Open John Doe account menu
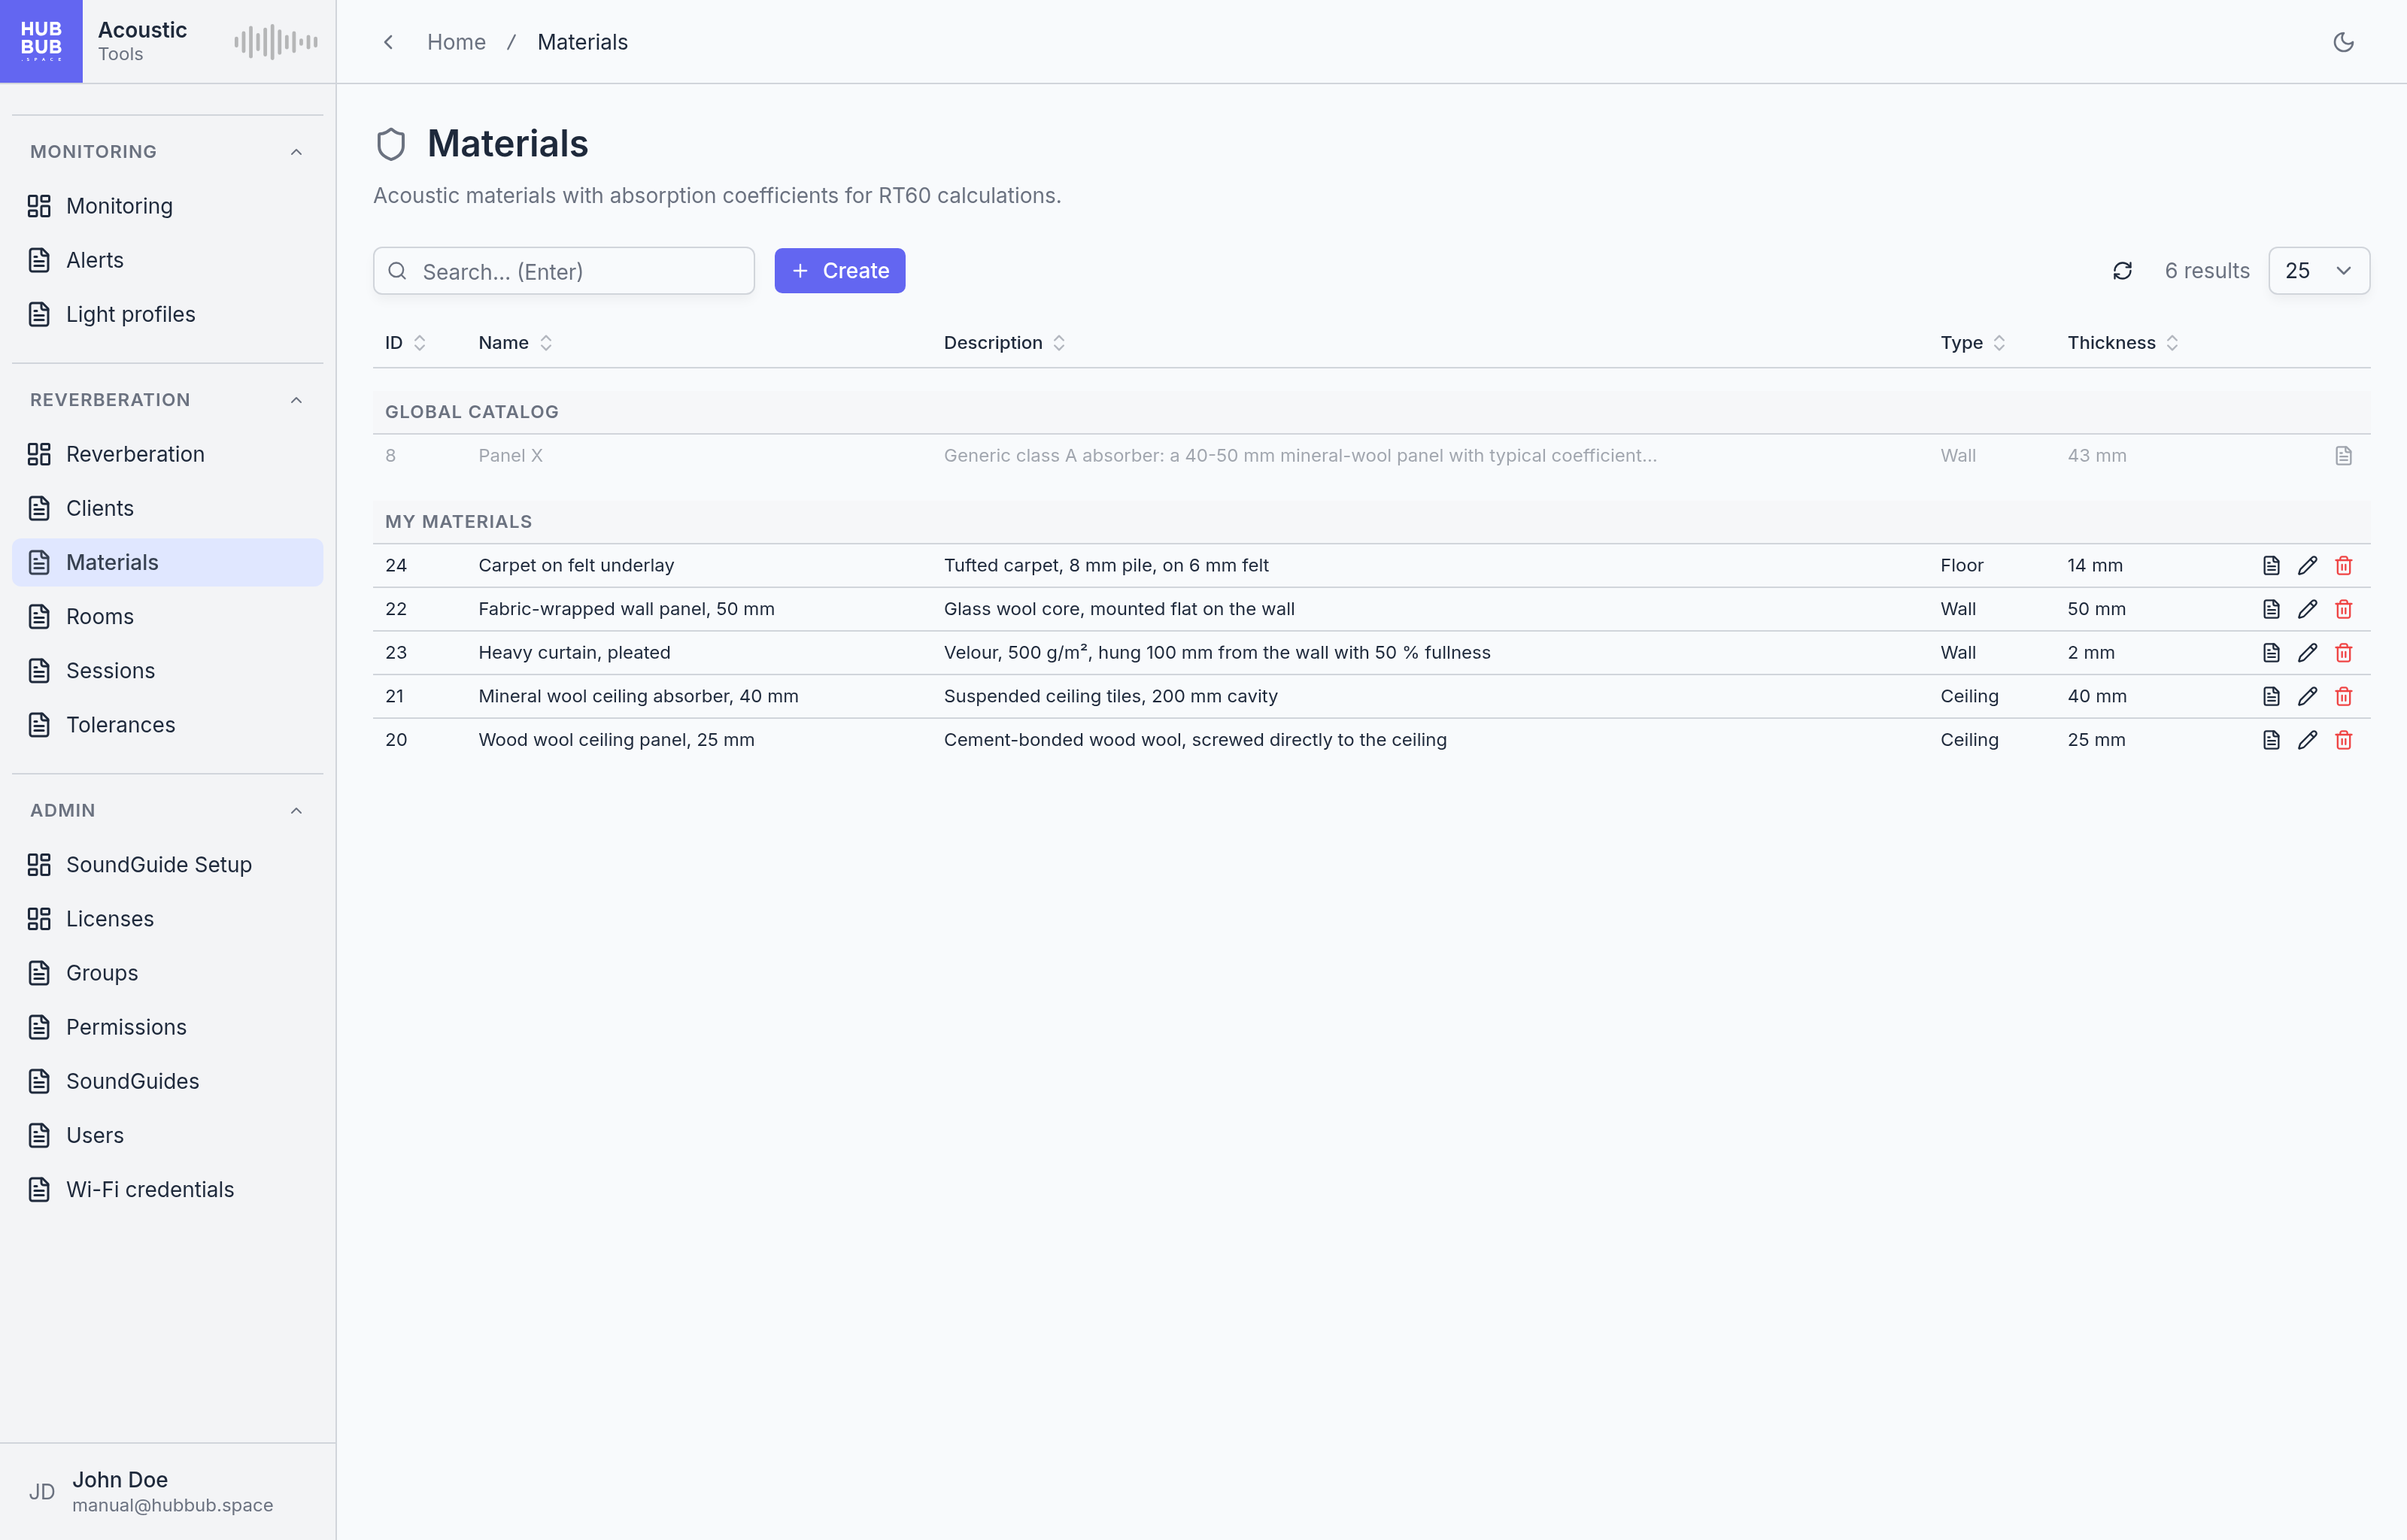Viewport: 2407px width, 1540px height. click(168, 1492)
